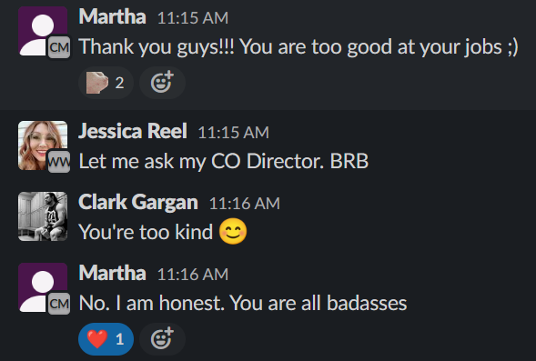This screenshot has width=536, height=361.
Task: Open the 11:16 AM timestamp on Martha's last message
Action: pyautogui.click(x=193, y=275)
